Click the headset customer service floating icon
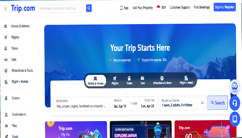The width and height of the screenshot is (242, 138). tap(235, 103)
